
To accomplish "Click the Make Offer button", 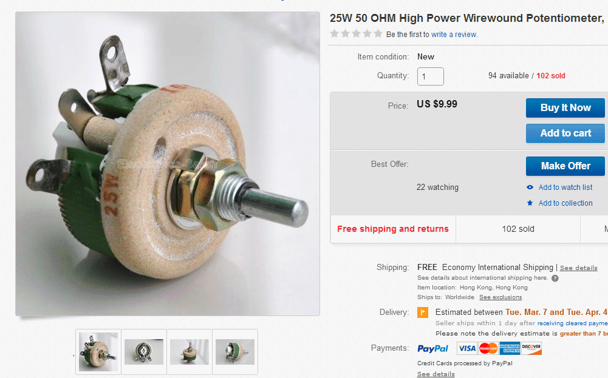I will coord(565,166).
